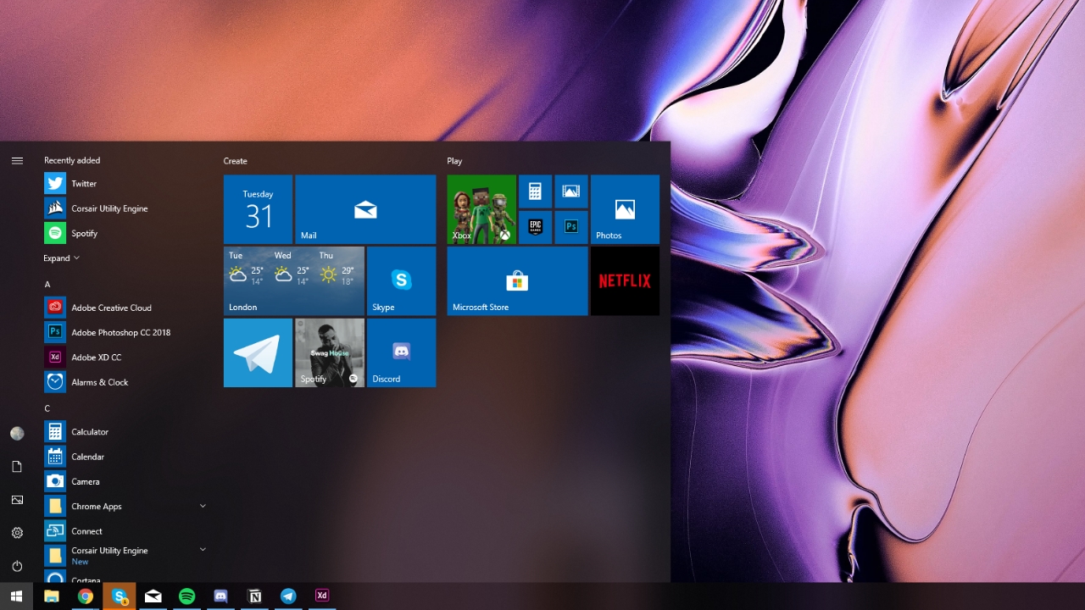This screenshot has width=1085, height=610.
Task: Open the Connect app
Action: [125, 530]
